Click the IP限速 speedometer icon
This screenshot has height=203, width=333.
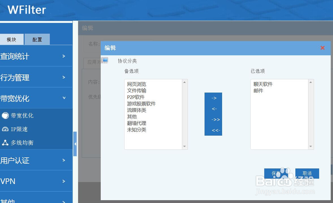[x=5, y=129]
